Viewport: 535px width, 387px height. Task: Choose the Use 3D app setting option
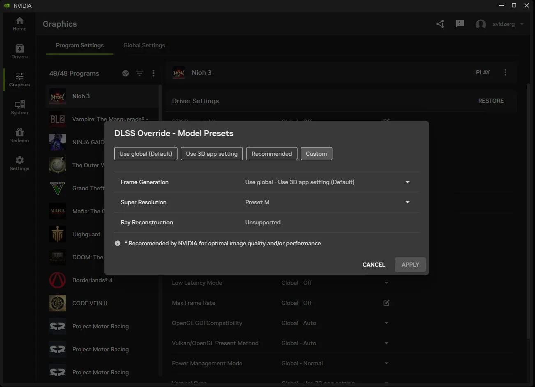click(x=212, y=154)
